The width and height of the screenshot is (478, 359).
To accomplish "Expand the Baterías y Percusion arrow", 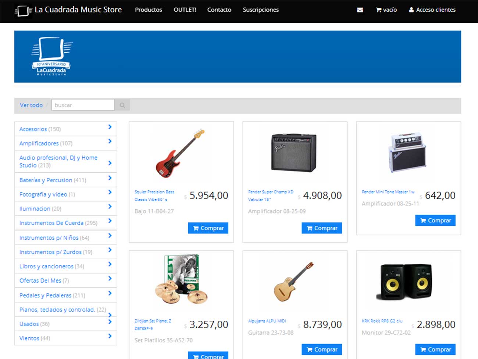I will pyautogui.click(x=110, y=178).
